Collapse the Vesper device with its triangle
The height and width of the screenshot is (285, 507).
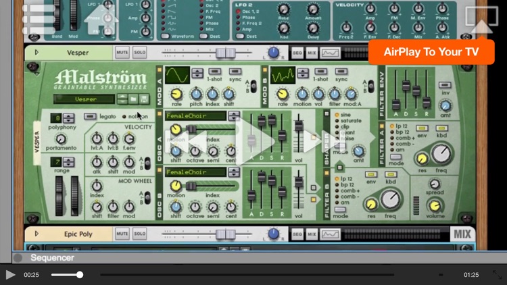pyautogui.click(x=37, y=53)
